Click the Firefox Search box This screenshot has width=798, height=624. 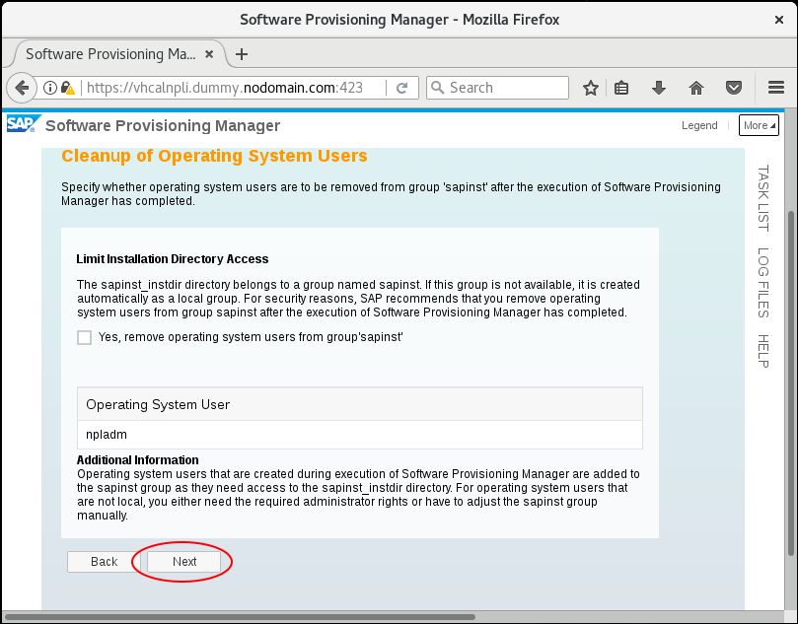(x=497, y=88)
